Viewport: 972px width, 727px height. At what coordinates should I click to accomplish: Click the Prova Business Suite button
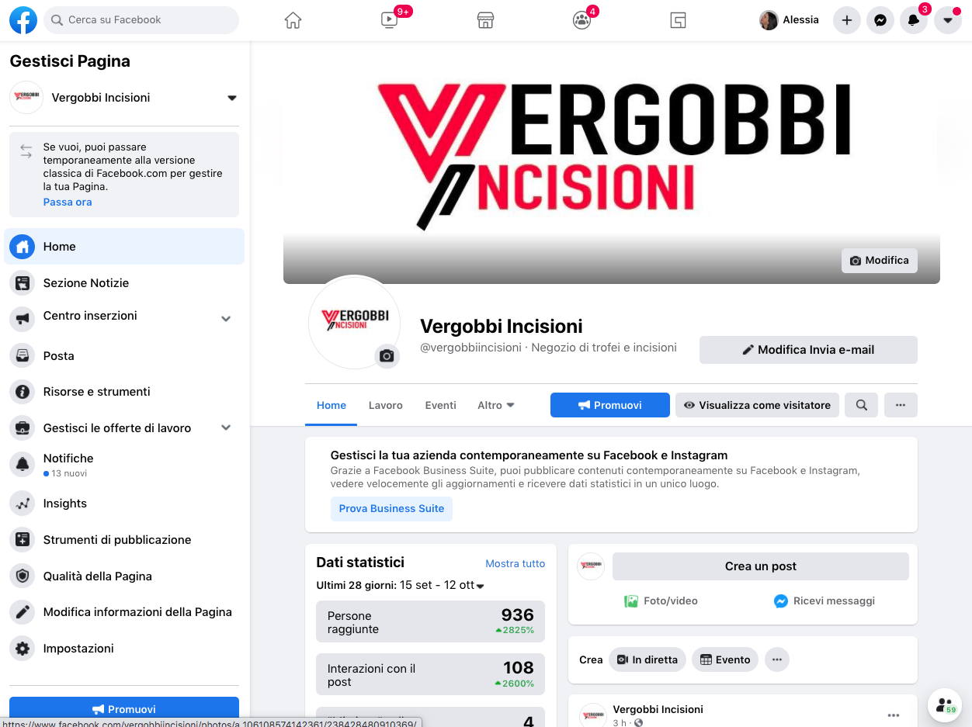391,509
